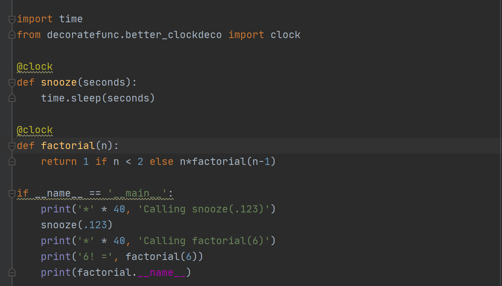The image size is (502, 286).
Task: Click the imported name 'clock' in the from line
Action: point(285,35)
